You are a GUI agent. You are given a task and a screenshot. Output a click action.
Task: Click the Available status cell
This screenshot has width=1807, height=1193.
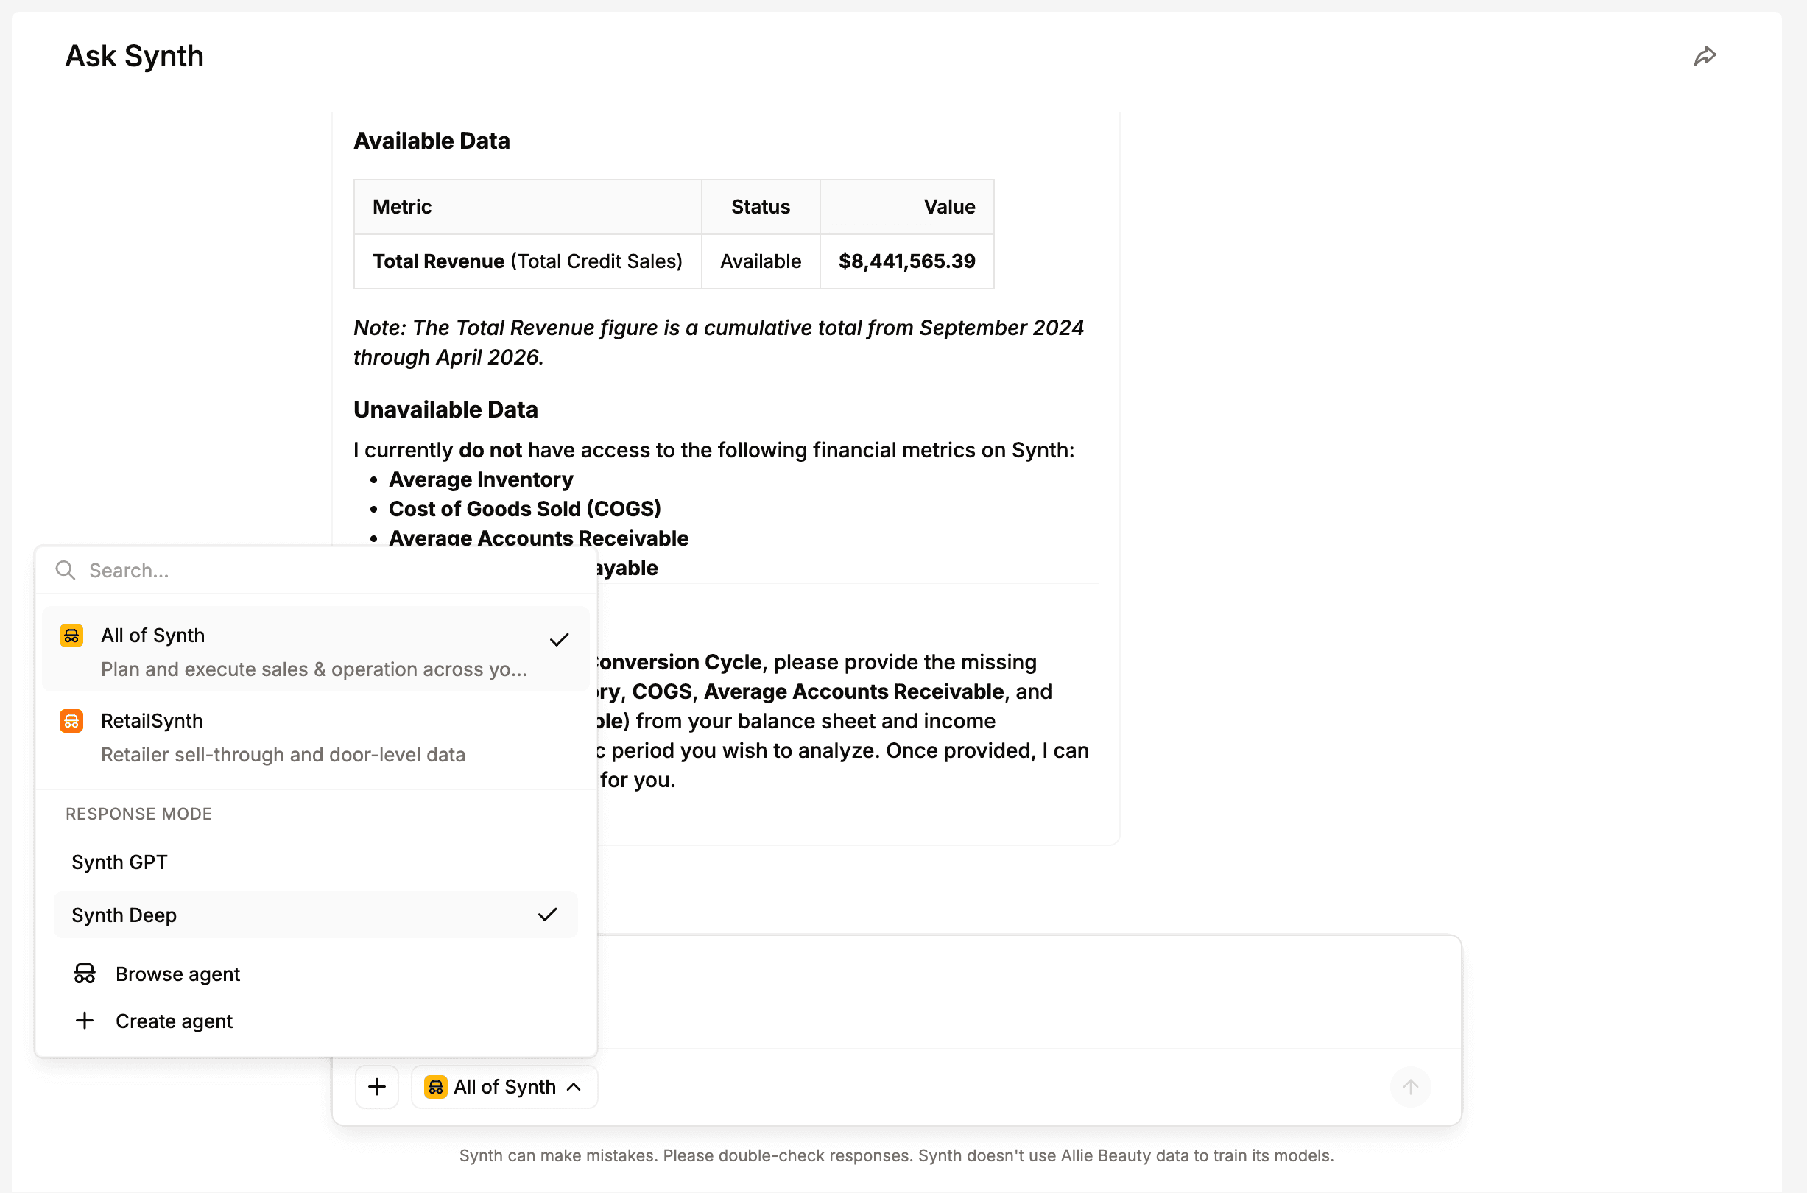pyautogui.click(x=760, y=261)
